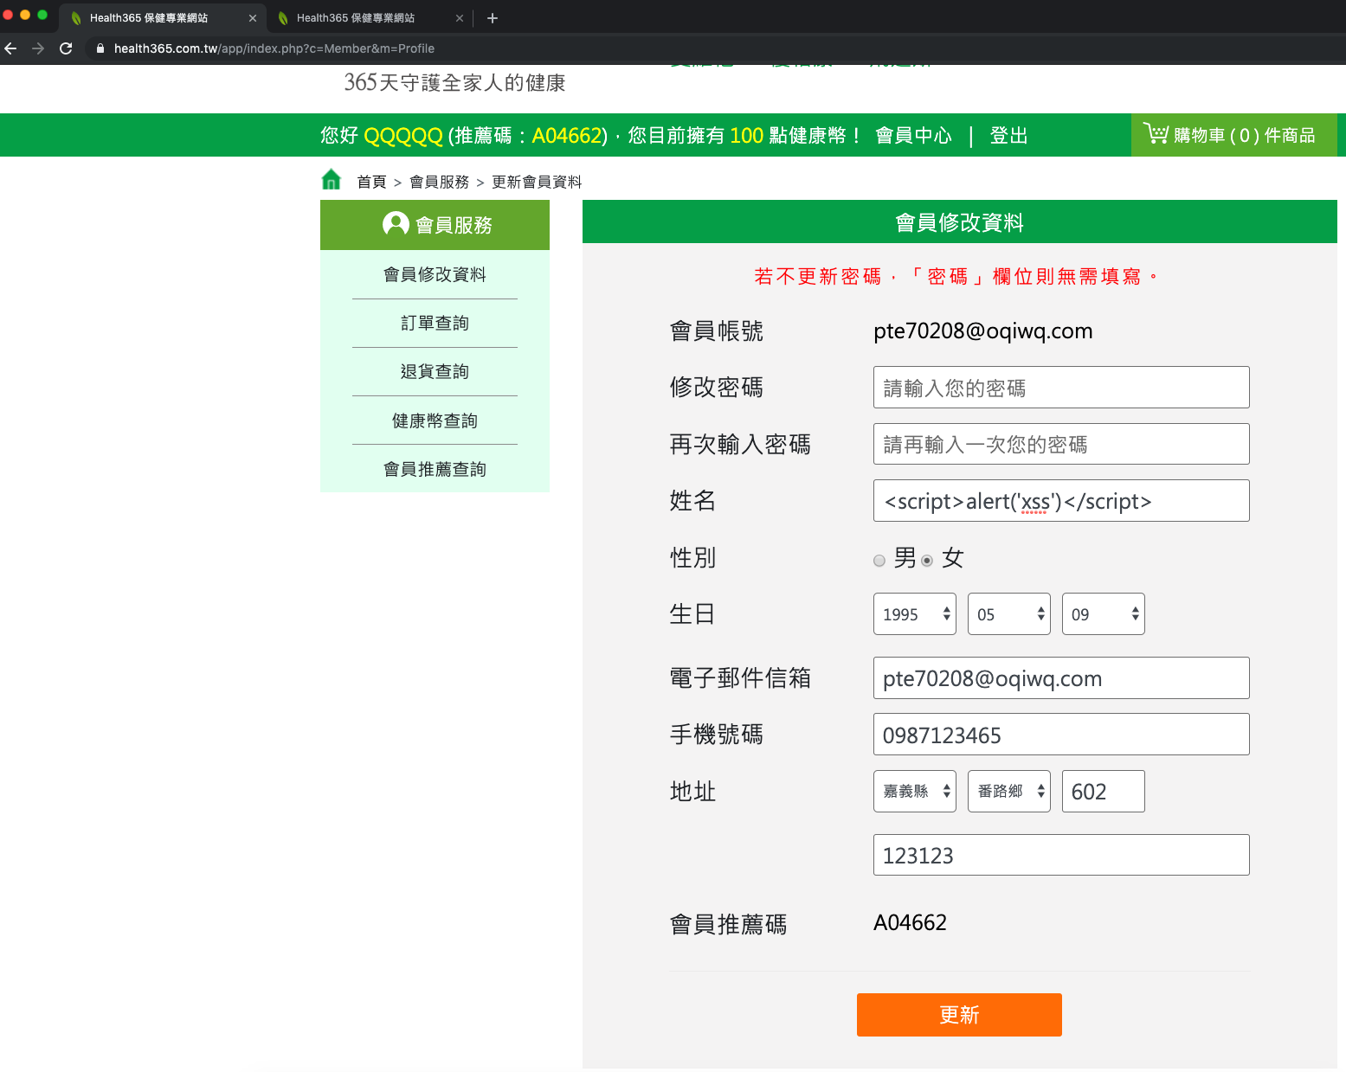
Task: Click the 100 health coin amount
Action: point(746,136)
